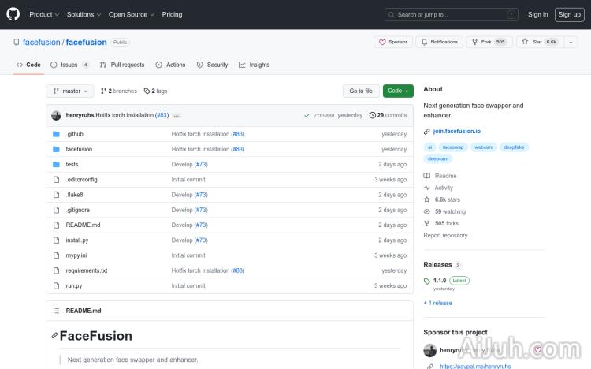Switch to the Pull requests tab
591x369 pixels.
click(122, 65)
